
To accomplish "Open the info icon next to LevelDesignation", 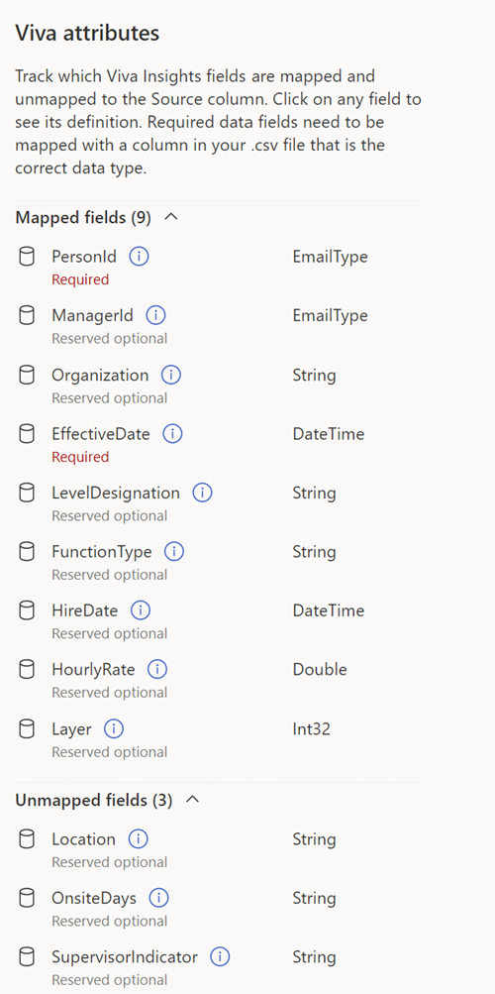I will (203, 494).
